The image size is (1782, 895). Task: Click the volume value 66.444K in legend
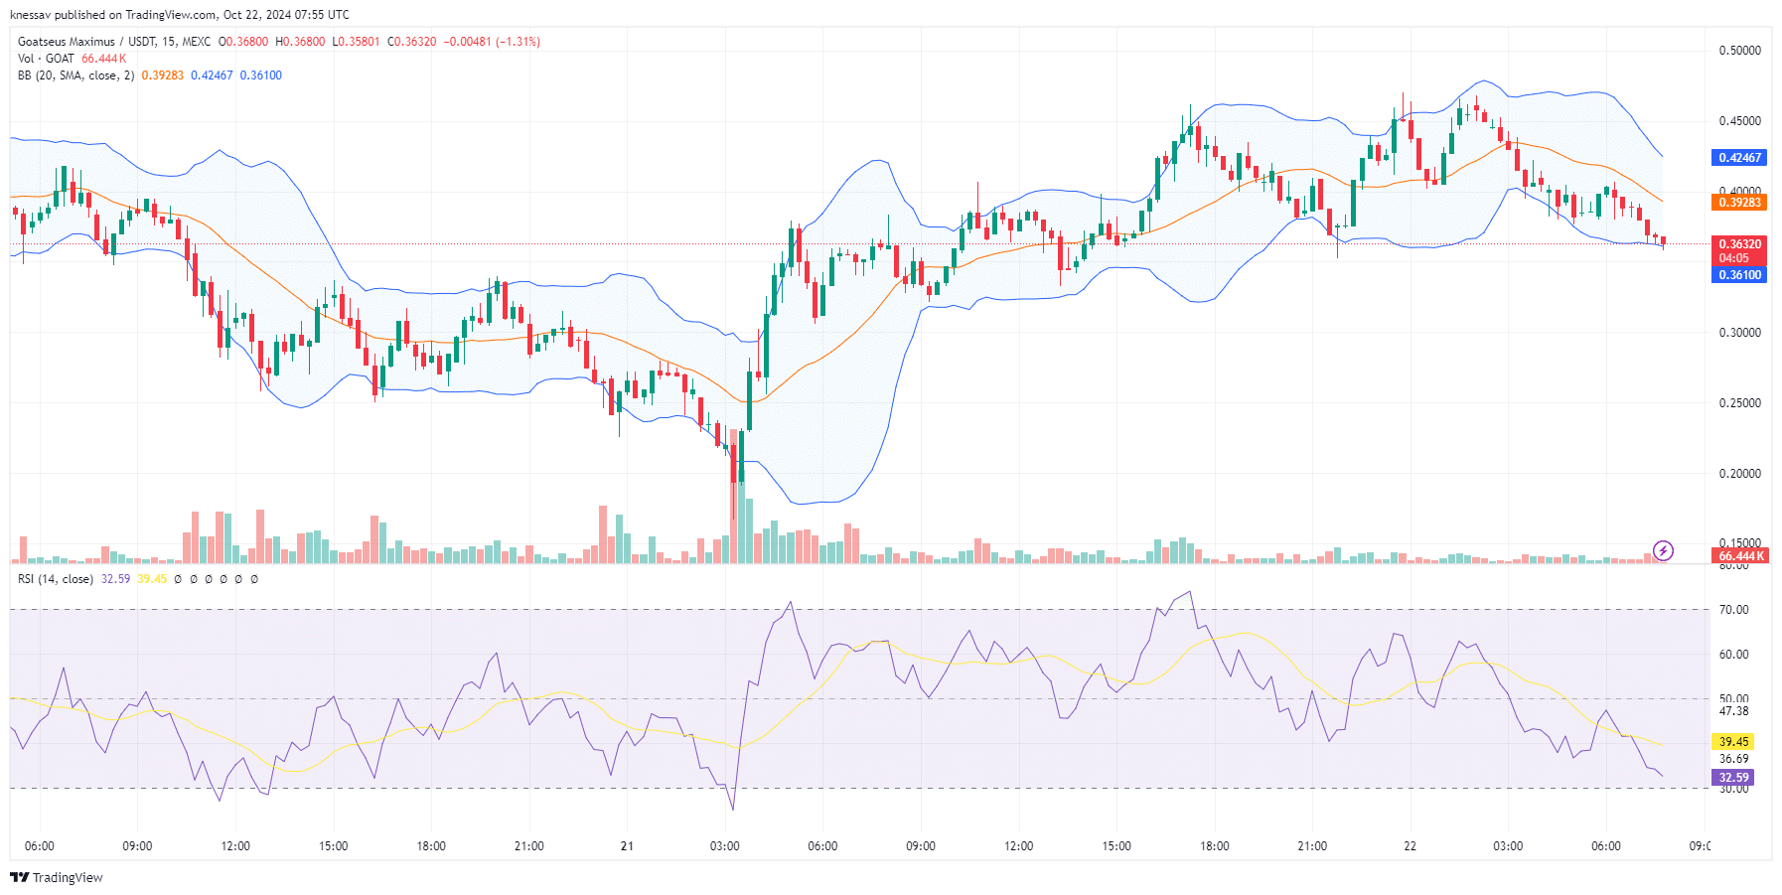(x=103, y=59)
